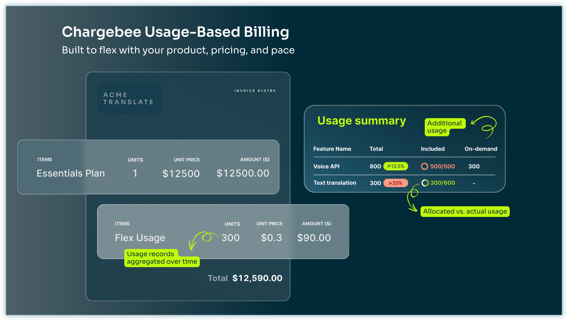Toggle the Additional usage annotation
The width and height of the screenshot is (568, 321).
[x=445, y=127]
